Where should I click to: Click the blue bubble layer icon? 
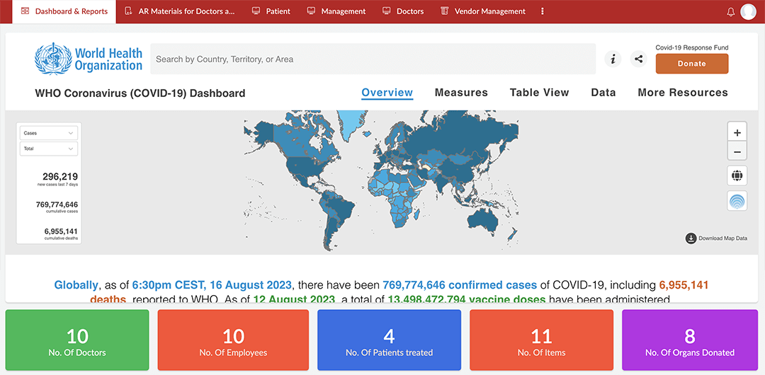coord(737,201)
